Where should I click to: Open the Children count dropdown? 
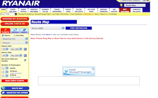[x=5, y=72]
